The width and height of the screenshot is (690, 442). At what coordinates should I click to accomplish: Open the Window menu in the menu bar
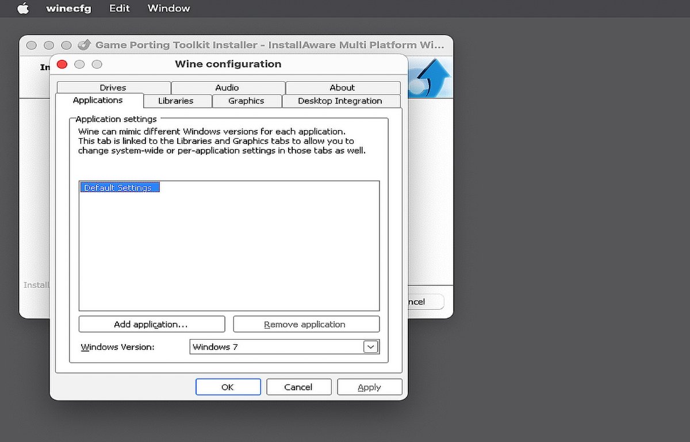[168, 9]
